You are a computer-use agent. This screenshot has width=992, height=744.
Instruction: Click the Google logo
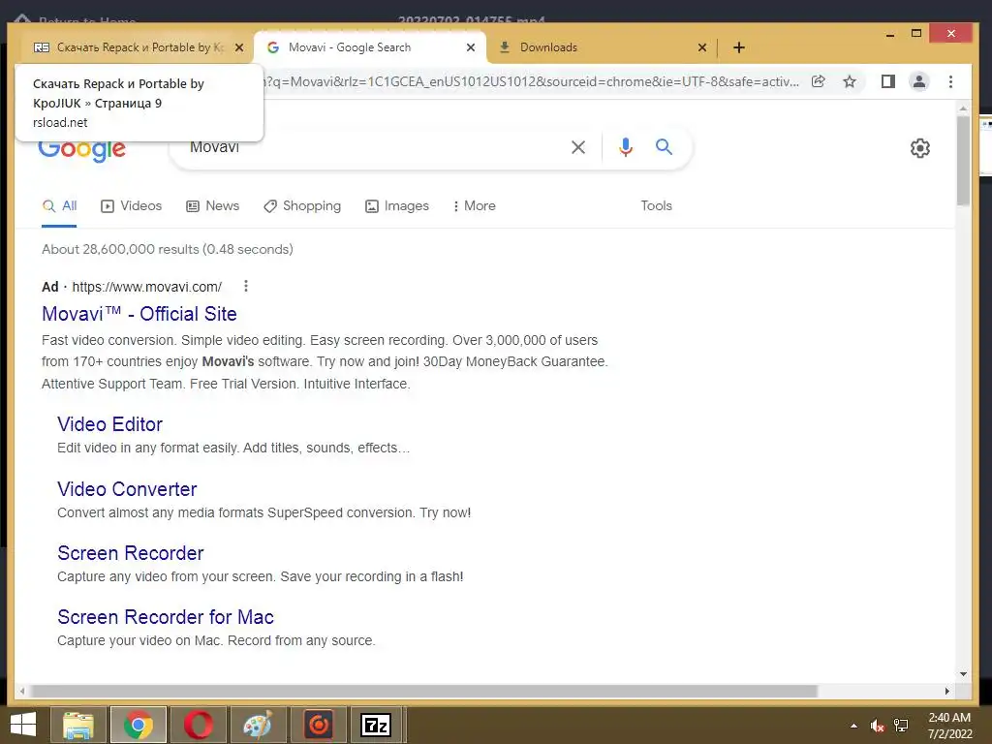point(82,152)
